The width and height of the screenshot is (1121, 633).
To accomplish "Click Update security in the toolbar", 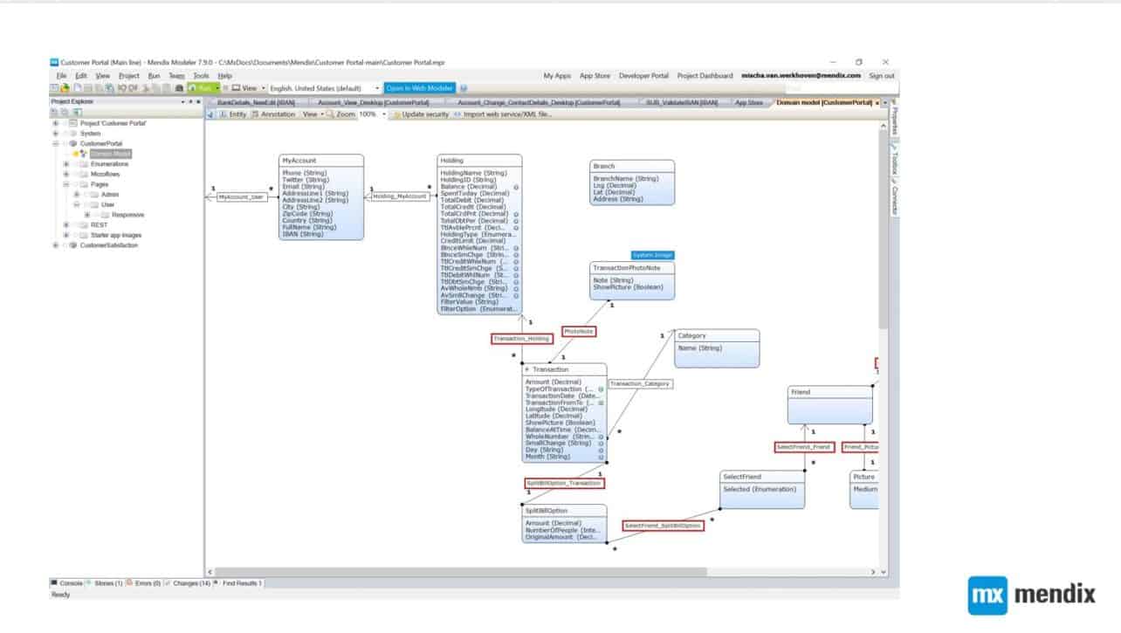I will 421,114.
